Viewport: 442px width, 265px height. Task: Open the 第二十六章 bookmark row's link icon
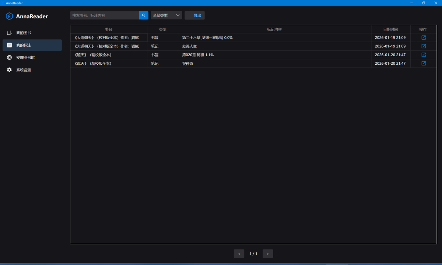(x=424, y=37)
